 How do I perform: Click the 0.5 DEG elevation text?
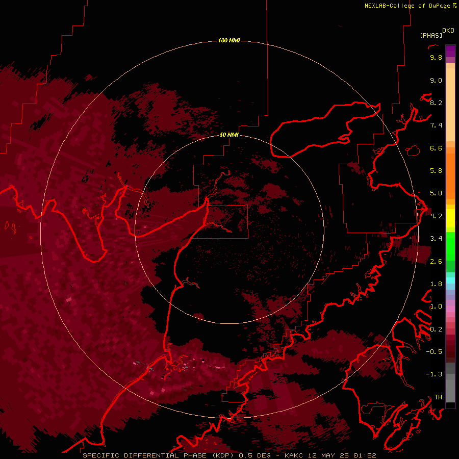[256, 455]
